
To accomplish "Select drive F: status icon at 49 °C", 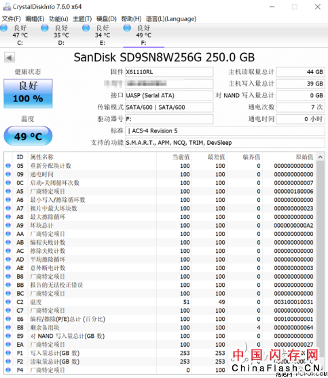I will (127, 28).
